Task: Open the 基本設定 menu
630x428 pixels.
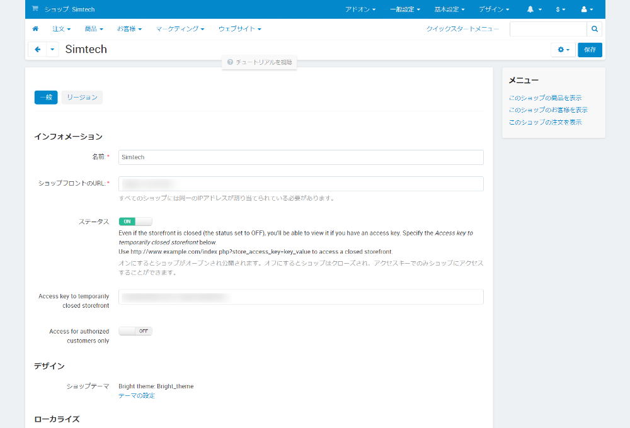Action: tap(450, 9)
